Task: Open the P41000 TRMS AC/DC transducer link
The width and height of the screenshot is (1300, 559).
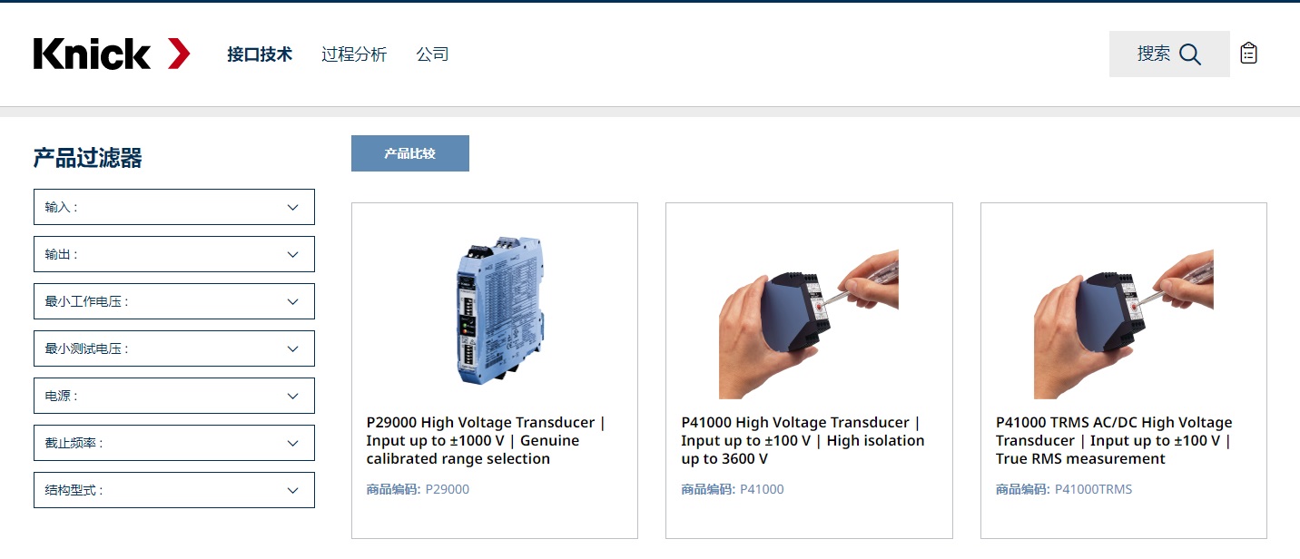Action: tap(1114, 441)
